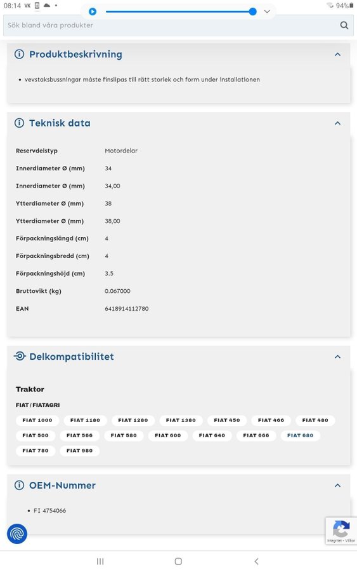Collapse the OEM-Nummer section

tap(338, 486)
